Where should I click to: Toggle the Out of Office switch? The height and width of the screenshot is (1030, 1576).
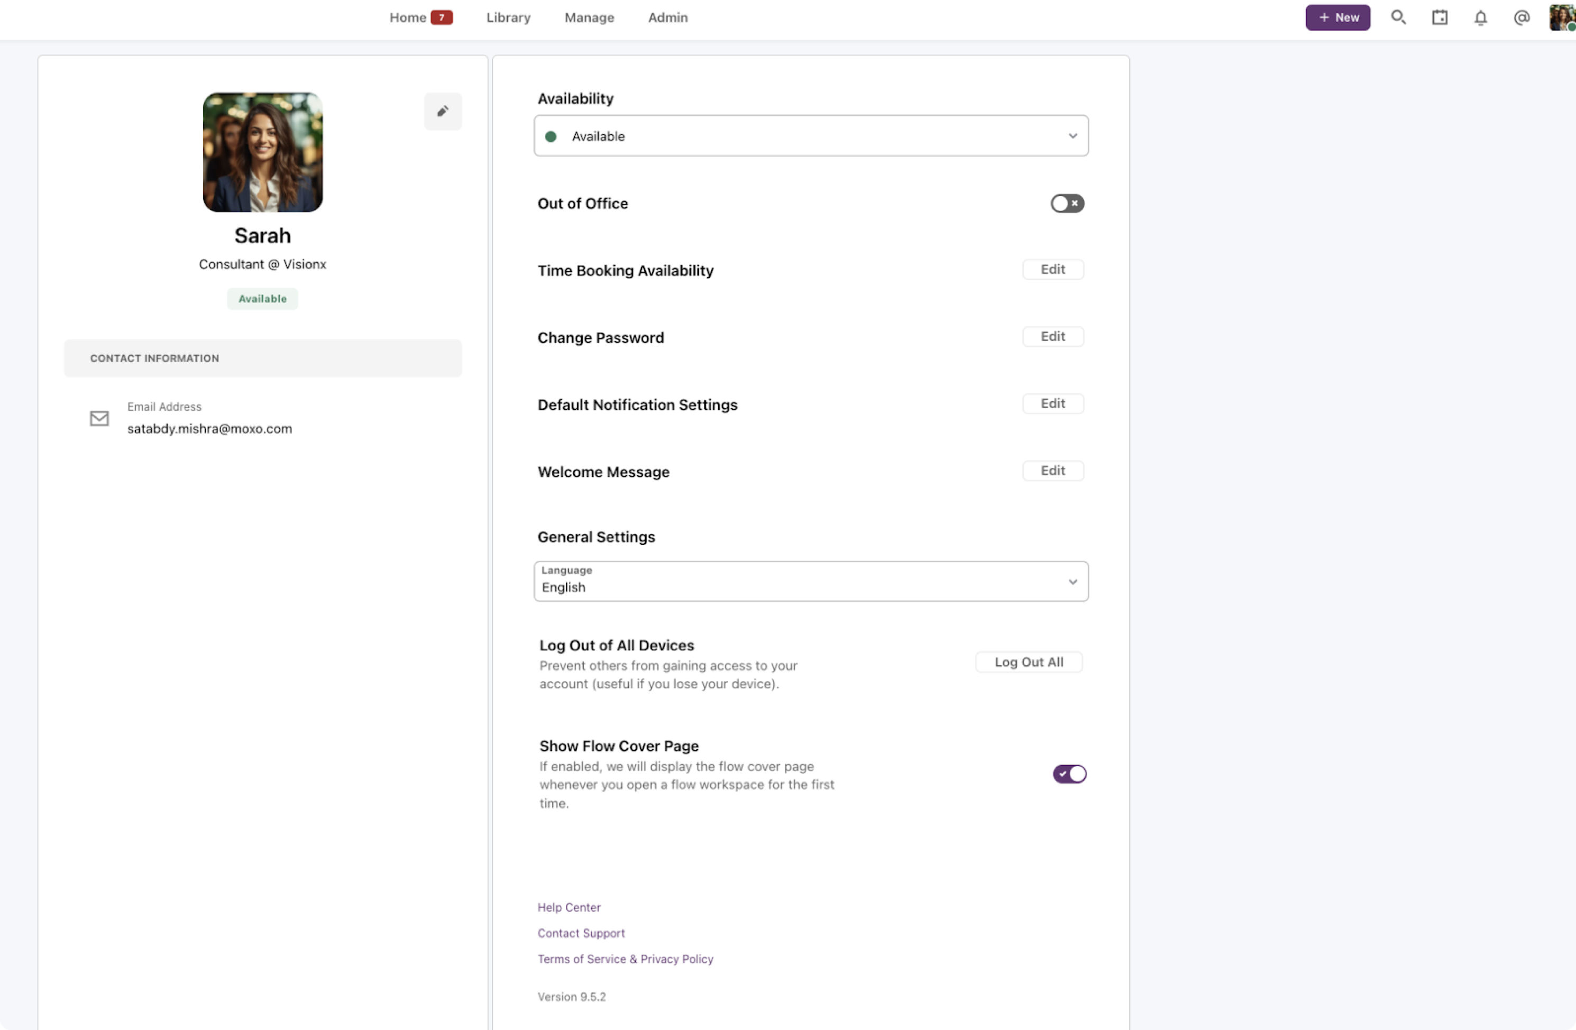tap(1067, 203)
